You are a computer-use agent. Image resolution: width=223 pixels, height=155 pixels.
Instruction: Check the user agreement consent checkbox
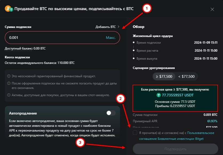pyautogui.click(x=135, y=133)
